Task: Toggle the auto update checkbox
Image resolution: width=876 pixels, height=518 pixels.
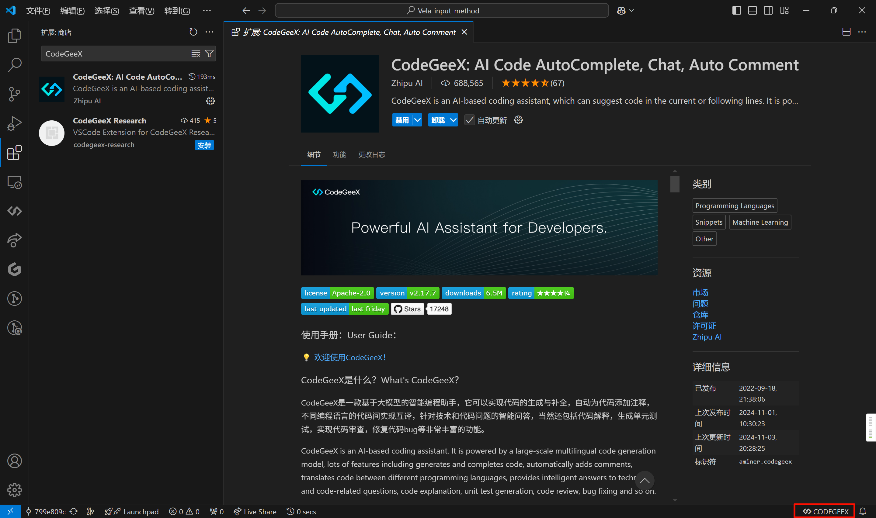Action: tap(470, 120)
